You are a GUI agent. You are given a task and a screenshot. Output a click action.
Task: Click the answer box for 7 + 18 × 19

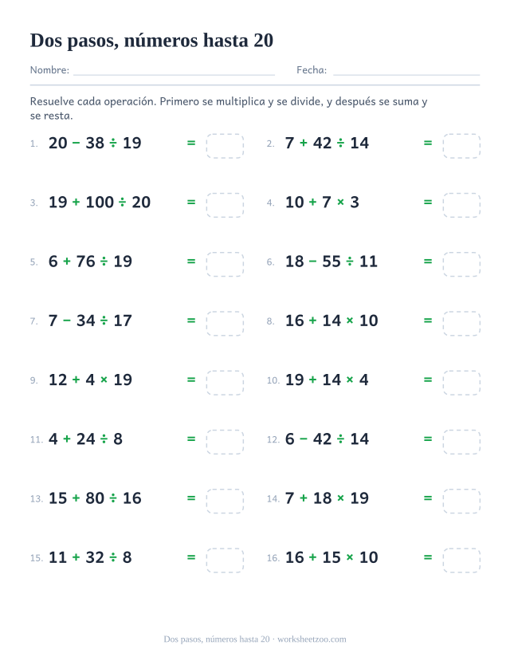461,501
